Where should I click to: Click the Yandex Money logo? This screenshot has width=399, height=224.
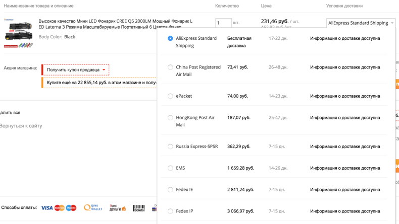(x=118, y=208)
